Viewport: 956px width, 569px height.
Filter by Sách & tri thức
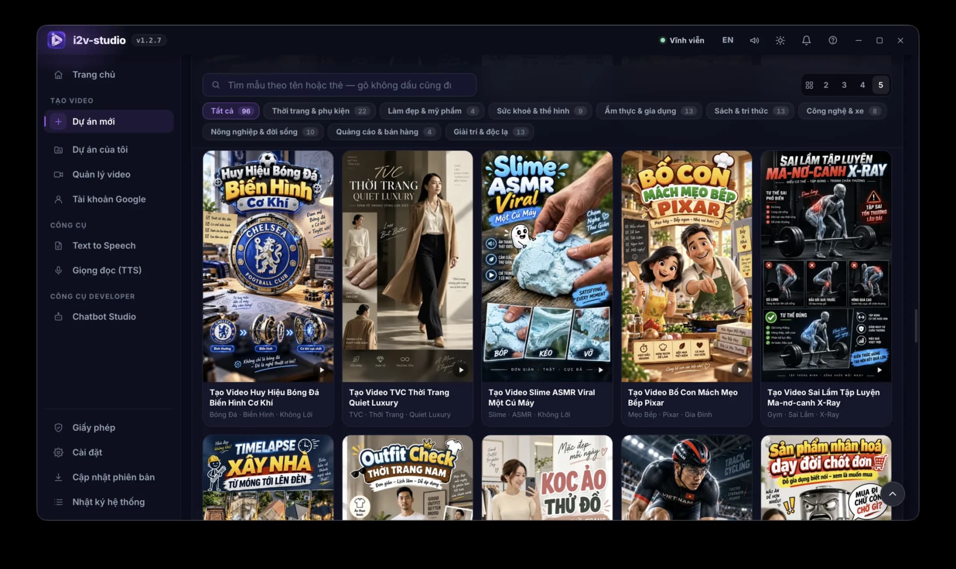750,111
